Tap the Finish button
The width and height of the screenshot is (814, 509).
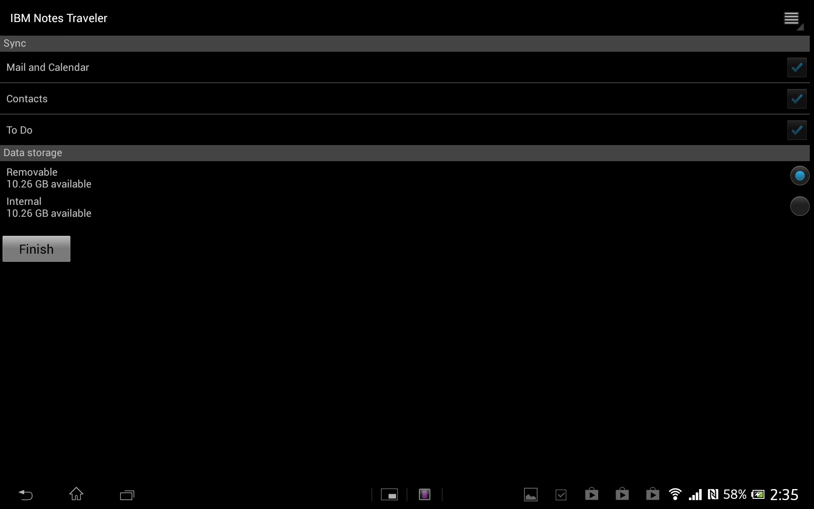tap(36, 249)
